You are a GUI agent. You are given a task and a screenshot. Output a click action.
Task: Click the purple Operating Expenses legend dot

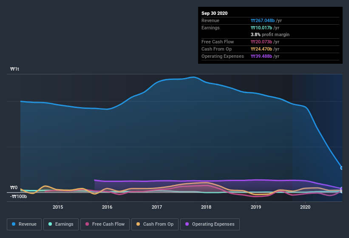click(187, 224)
